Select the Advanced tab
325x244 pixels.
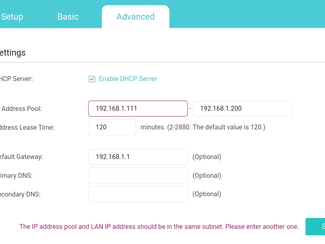[136, 17]
